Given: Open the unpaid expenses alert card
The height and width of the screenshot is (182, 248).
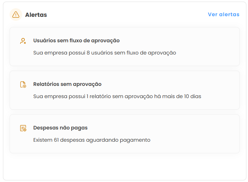Looking at the screenshot, I should [x=124, y=134].
